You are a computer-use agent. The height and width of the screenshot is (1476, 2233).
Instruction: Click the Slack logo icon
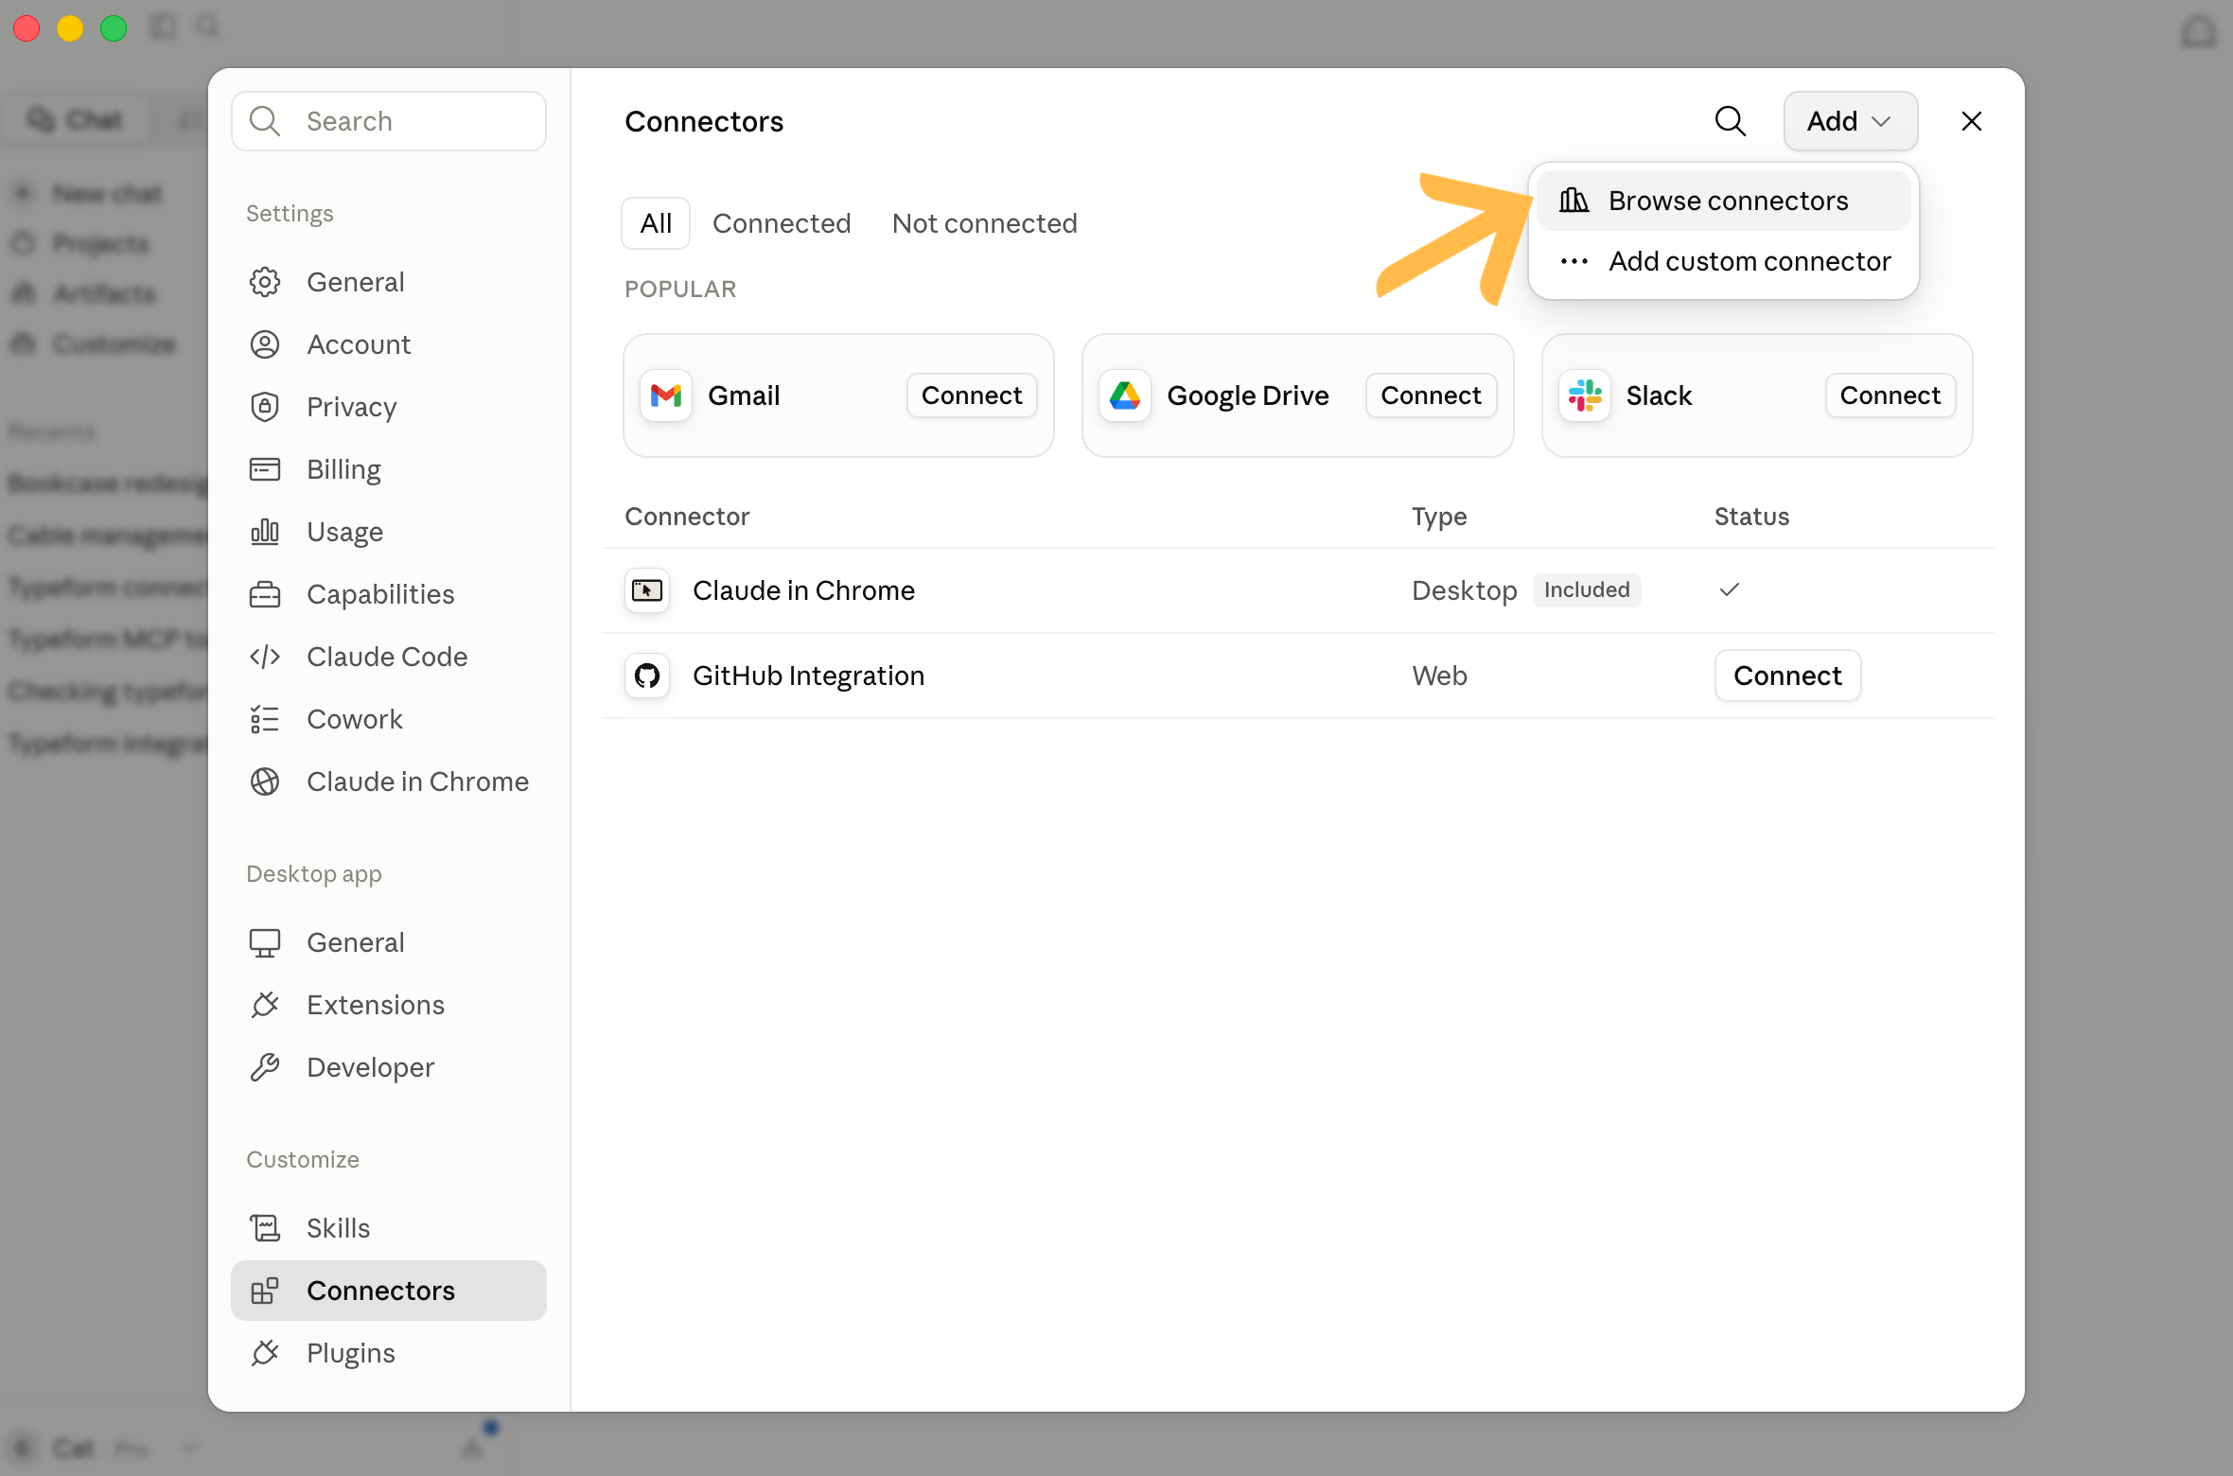pos(1585,395)
